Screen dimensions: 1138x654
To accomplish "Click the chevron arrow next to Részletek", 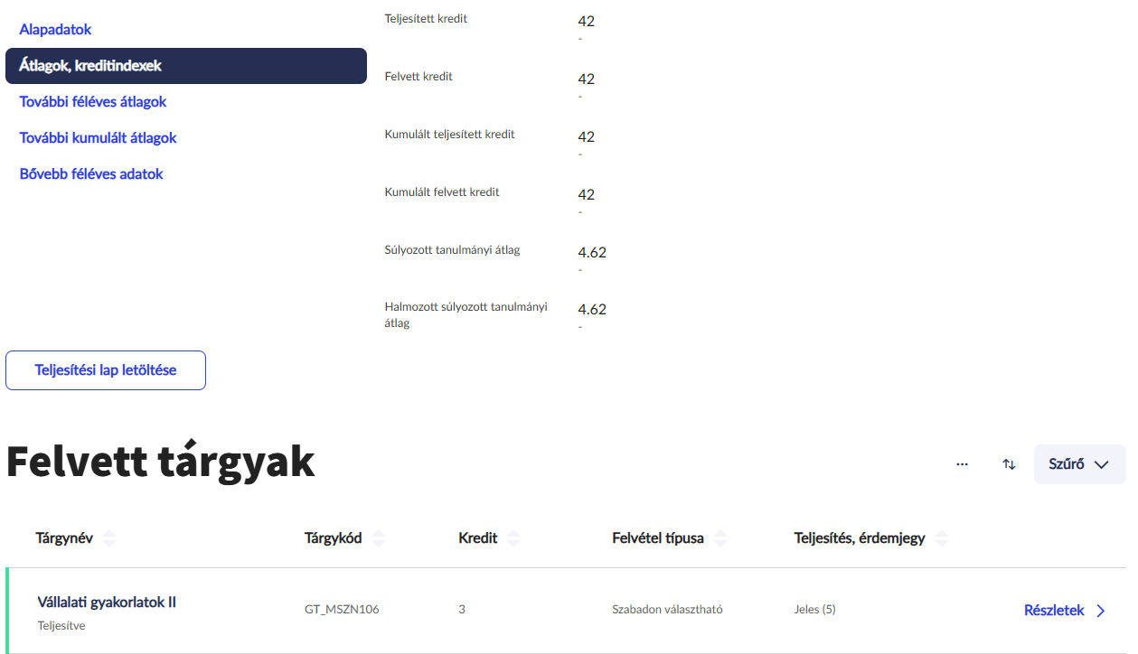I will click(1101, 611).
